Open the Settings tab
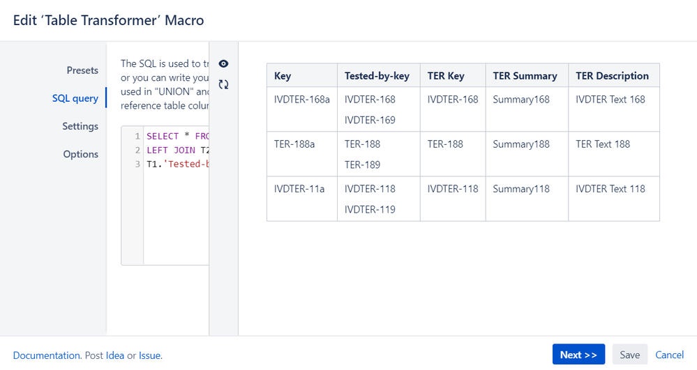Viewport: 697px width, 370px height. tap(80, 126)
